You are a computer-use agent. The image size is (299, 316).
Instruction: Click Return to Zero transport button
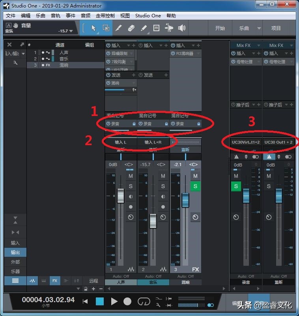[85, 301]
